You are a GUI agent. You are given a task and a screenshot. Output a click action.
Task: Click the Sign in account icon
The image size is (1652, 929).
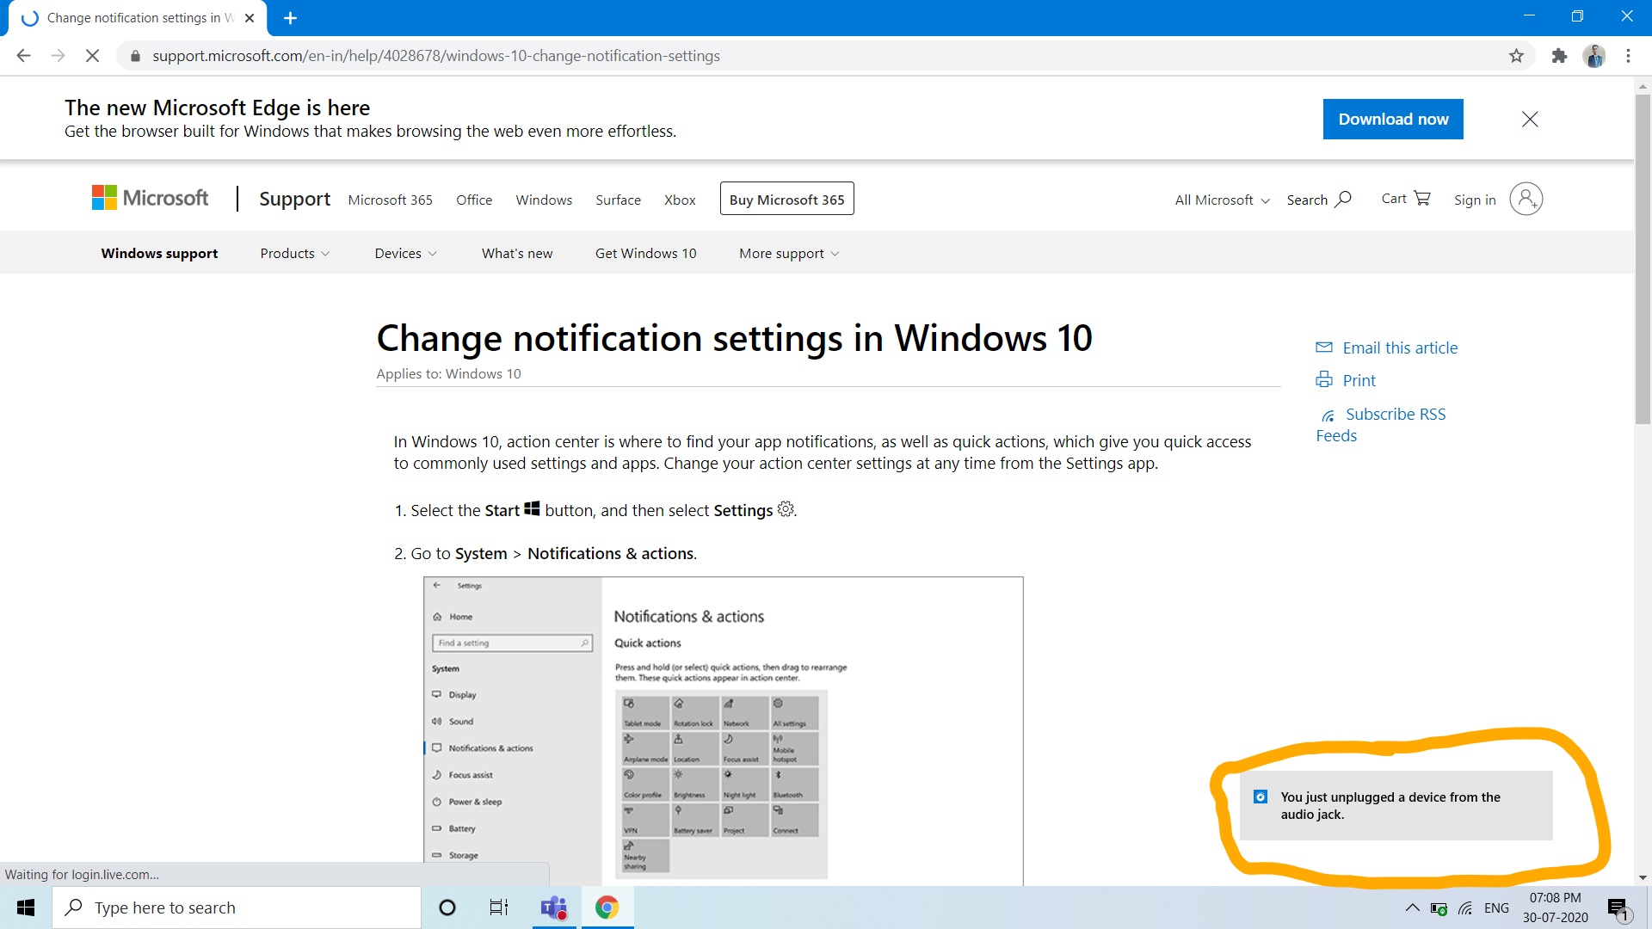point(1526,199)
